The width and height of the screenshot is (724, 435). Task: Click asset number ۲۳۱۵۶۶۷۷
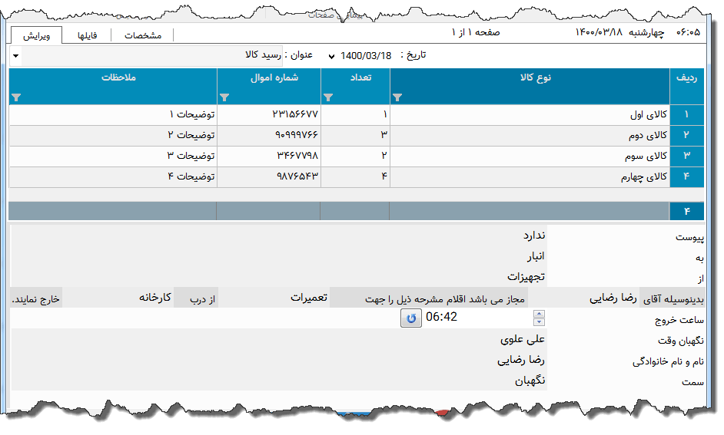(x=269, y=115)
